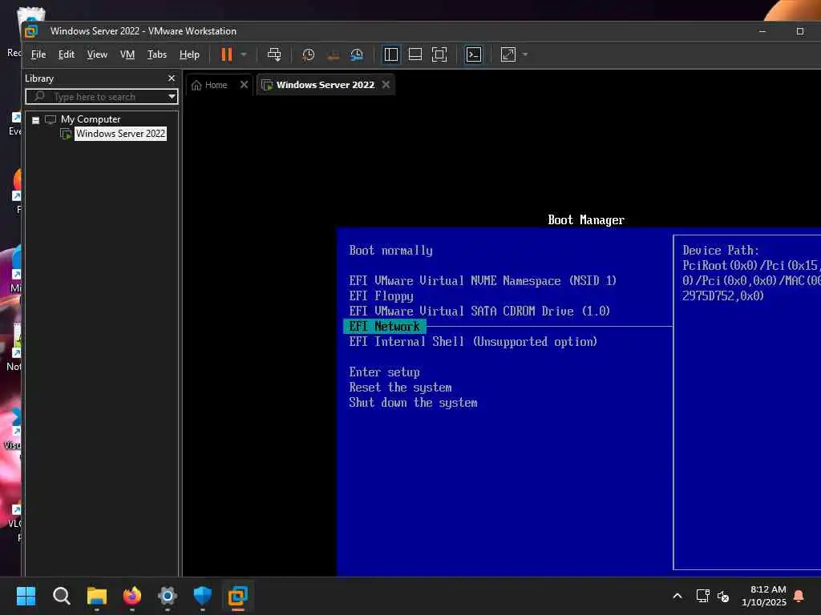
Task: Select Windows Server 2022 in library tree
Action: tap(120, 134)
